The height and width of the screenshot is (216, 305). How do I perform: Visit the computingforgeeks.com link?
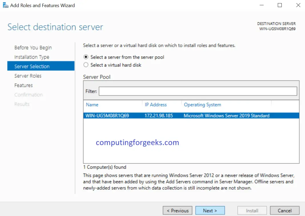tap(137, 142)
